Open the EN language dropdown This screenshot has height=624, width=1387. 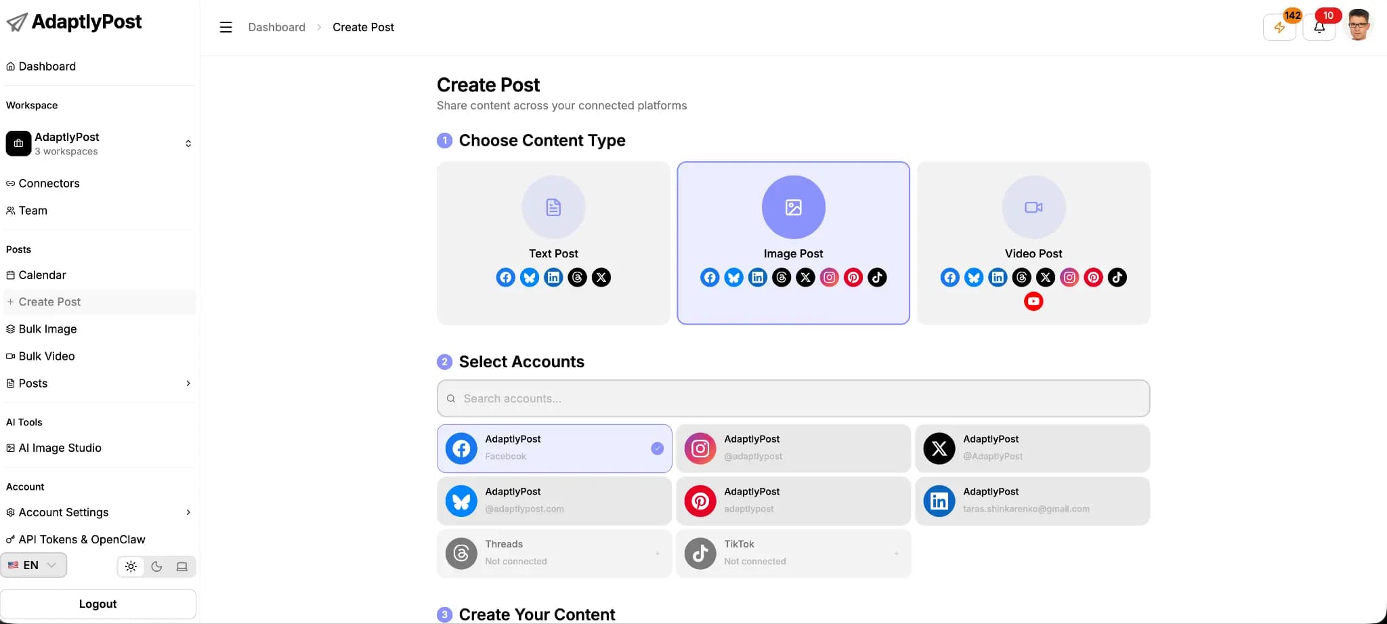(33, 565)
